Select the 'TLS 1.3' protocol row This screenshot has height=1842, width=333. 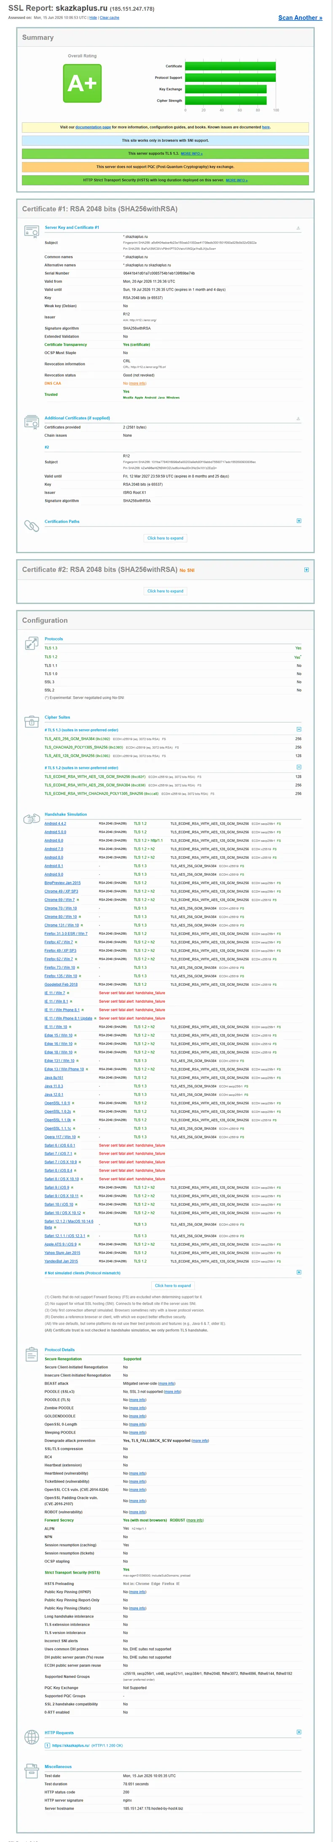click(173, 649)
